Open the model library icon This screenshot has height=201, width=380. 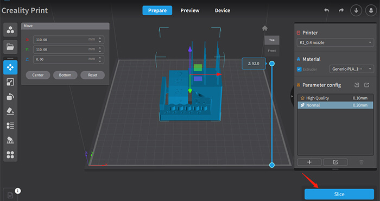click(10, 30)
